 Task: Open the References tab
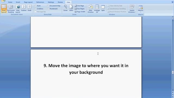coord(40,2)
